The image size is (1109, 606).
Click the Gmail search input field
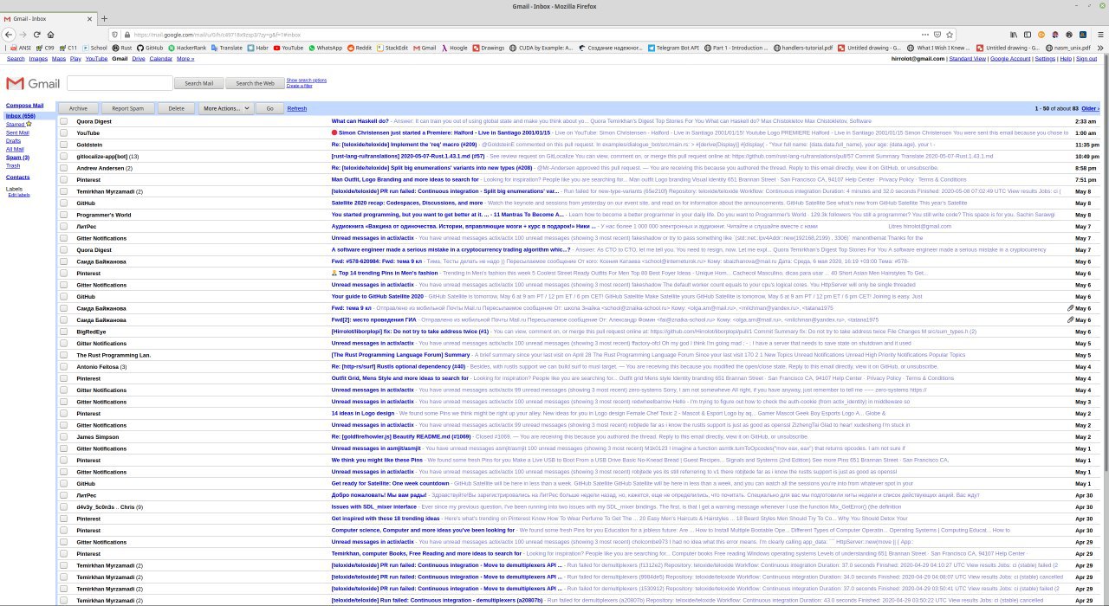tap(119, 83)
